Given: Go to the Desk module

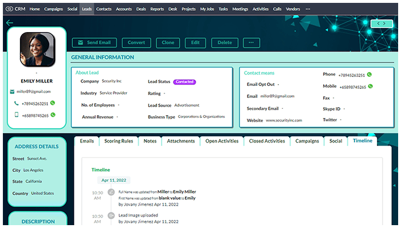Looking at the screenshot, I should coord(172,9).
